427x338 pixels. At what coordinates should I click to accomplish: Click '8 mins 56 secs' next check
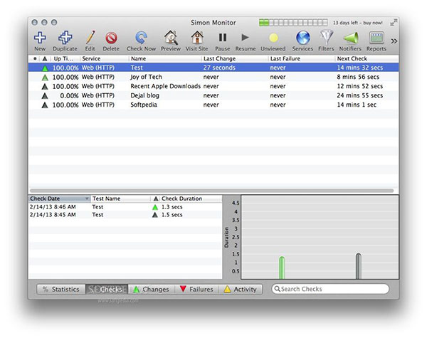tap(358, 77)
